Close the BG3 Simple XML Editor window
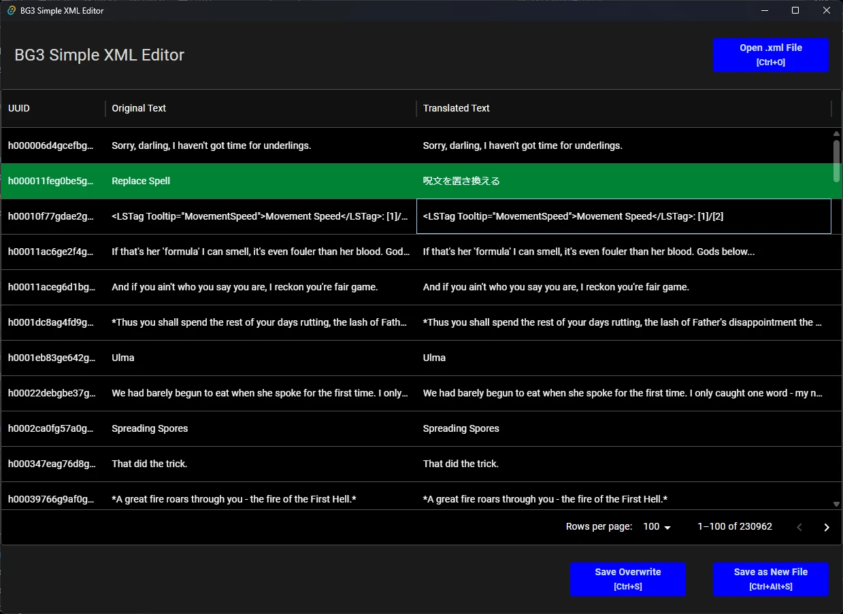 [x=827, y=10]
